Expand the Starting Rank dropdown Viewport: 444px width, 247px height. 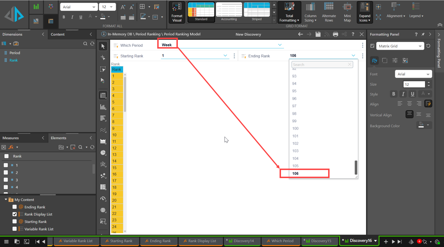tap(225, 55)
